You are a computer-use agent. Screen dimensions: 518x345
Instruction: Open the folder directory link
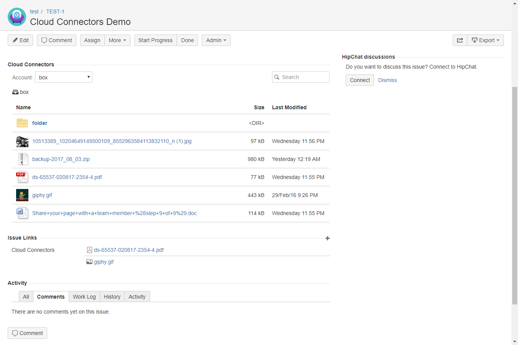pyautogui.click(x=40, y=123)
